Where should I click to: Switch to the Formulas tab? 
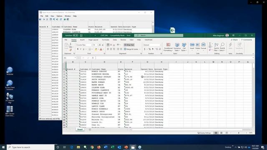[106, 40]
